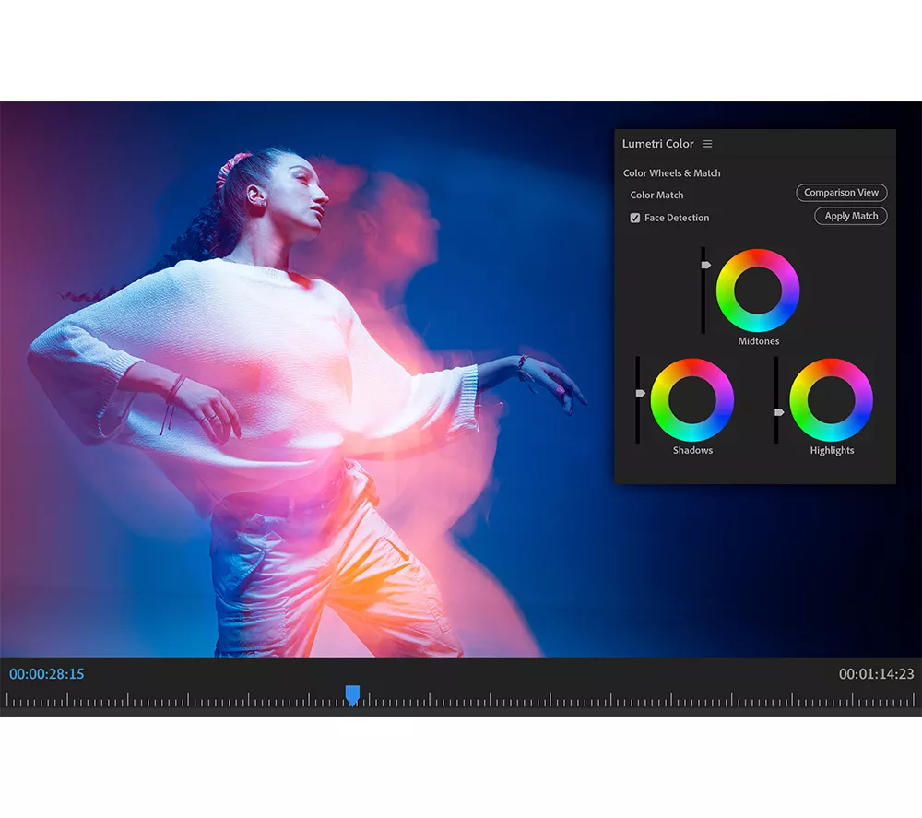Click the blue playhead on the timeline
The height and width of the screenshot is (818, 922).
[x=352, y=694]
